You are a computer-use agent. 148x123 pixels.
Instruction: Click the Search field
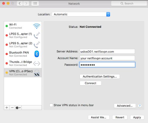[x=129, y=3]
